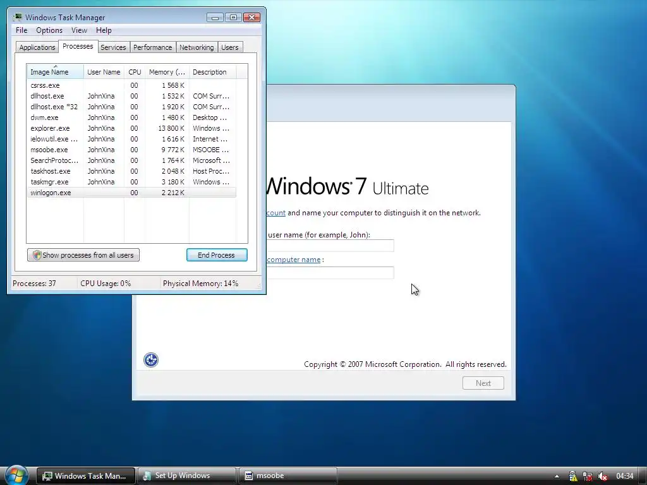Select the taskmgr.exe process
Viewport: 647px width, 485px height.
tap(131, 182)
